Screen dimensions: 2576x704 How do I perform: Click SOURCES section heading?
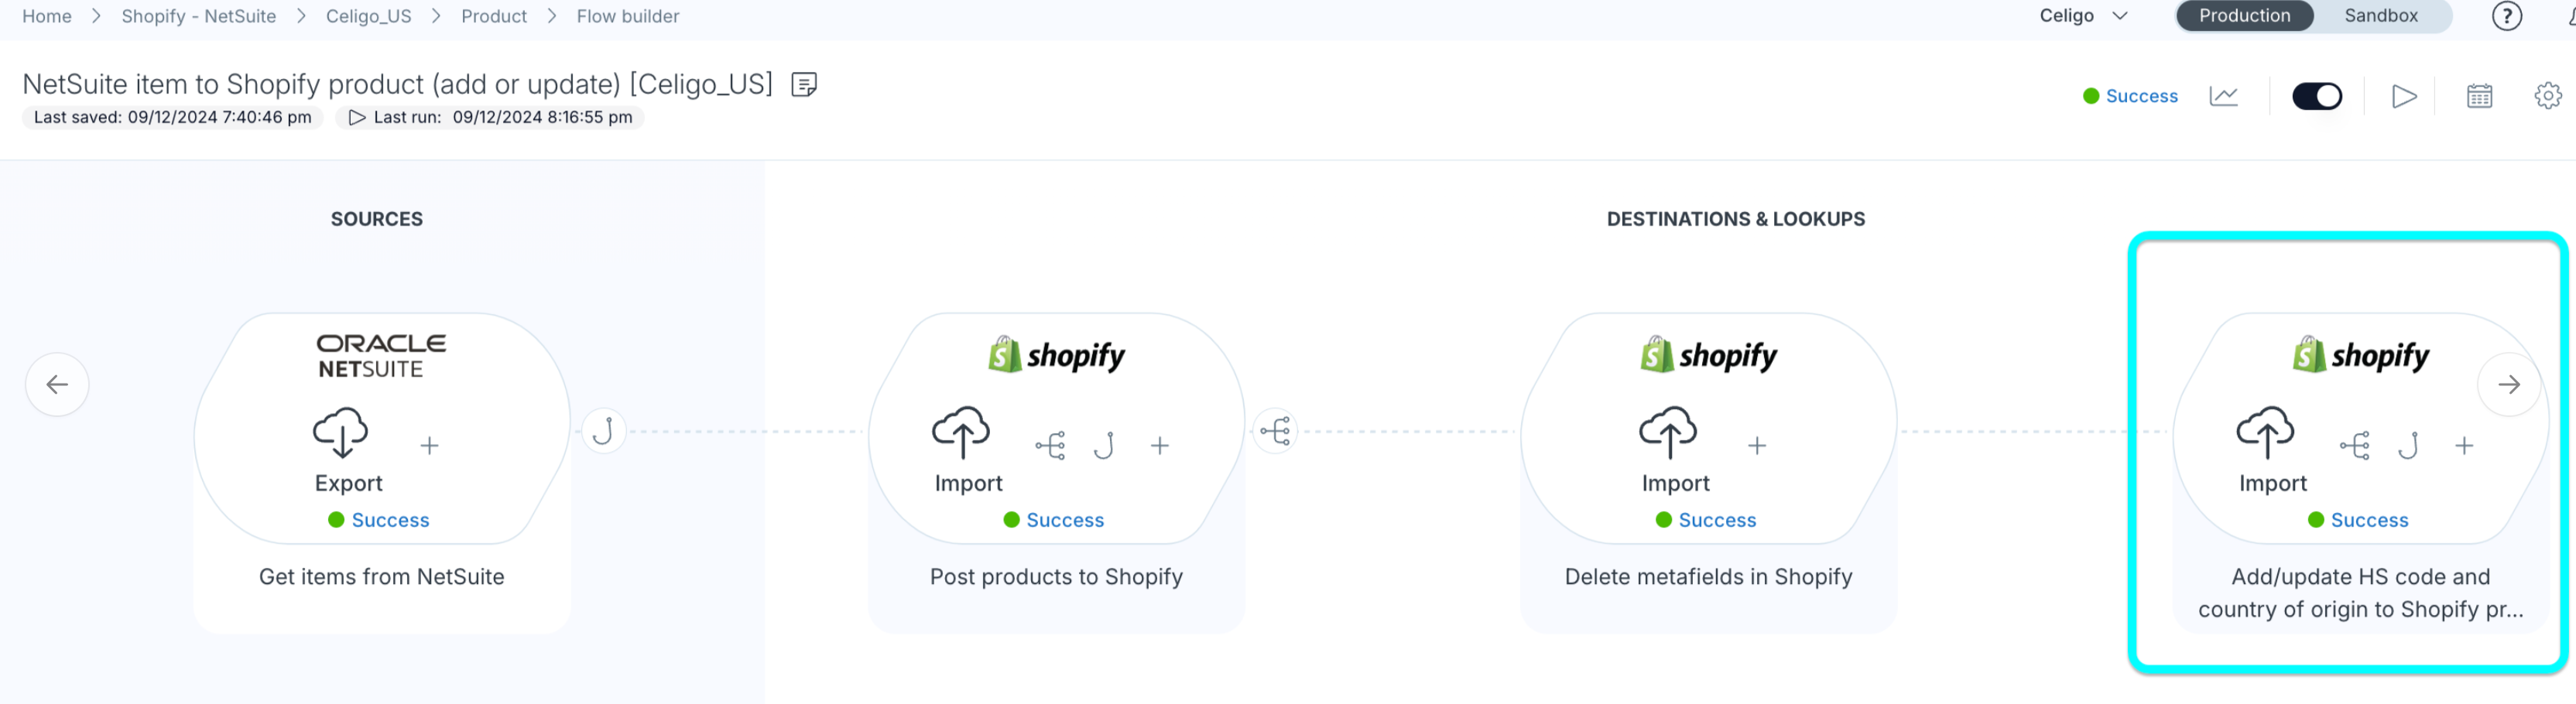click(x=377, y=219)
